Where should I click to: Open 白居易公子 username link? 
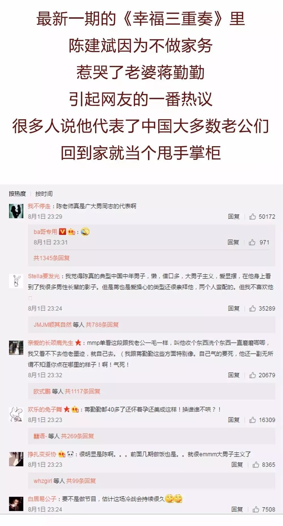(42, 499)
